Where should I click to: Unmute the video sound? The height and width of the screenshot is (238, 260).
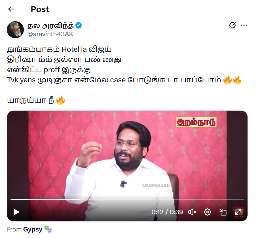(192, 212)
